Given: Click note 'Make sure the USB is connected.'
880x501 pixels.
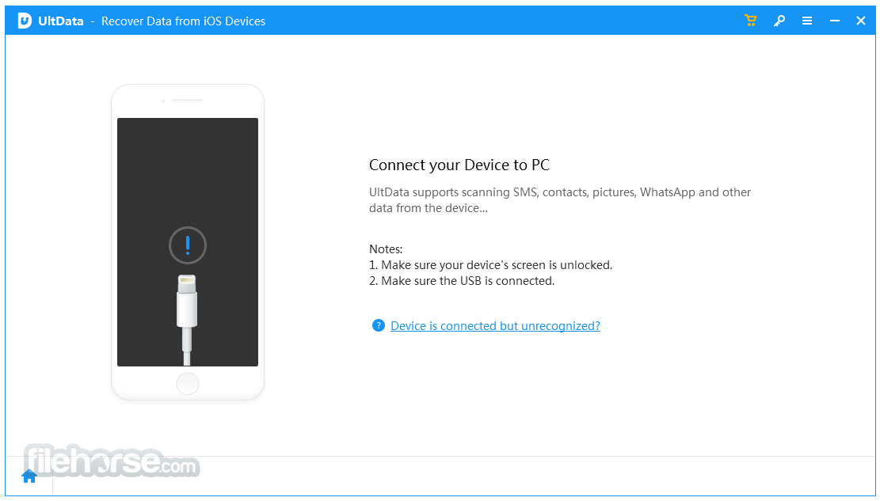Looking at the screenshot, I should point(461,280).
